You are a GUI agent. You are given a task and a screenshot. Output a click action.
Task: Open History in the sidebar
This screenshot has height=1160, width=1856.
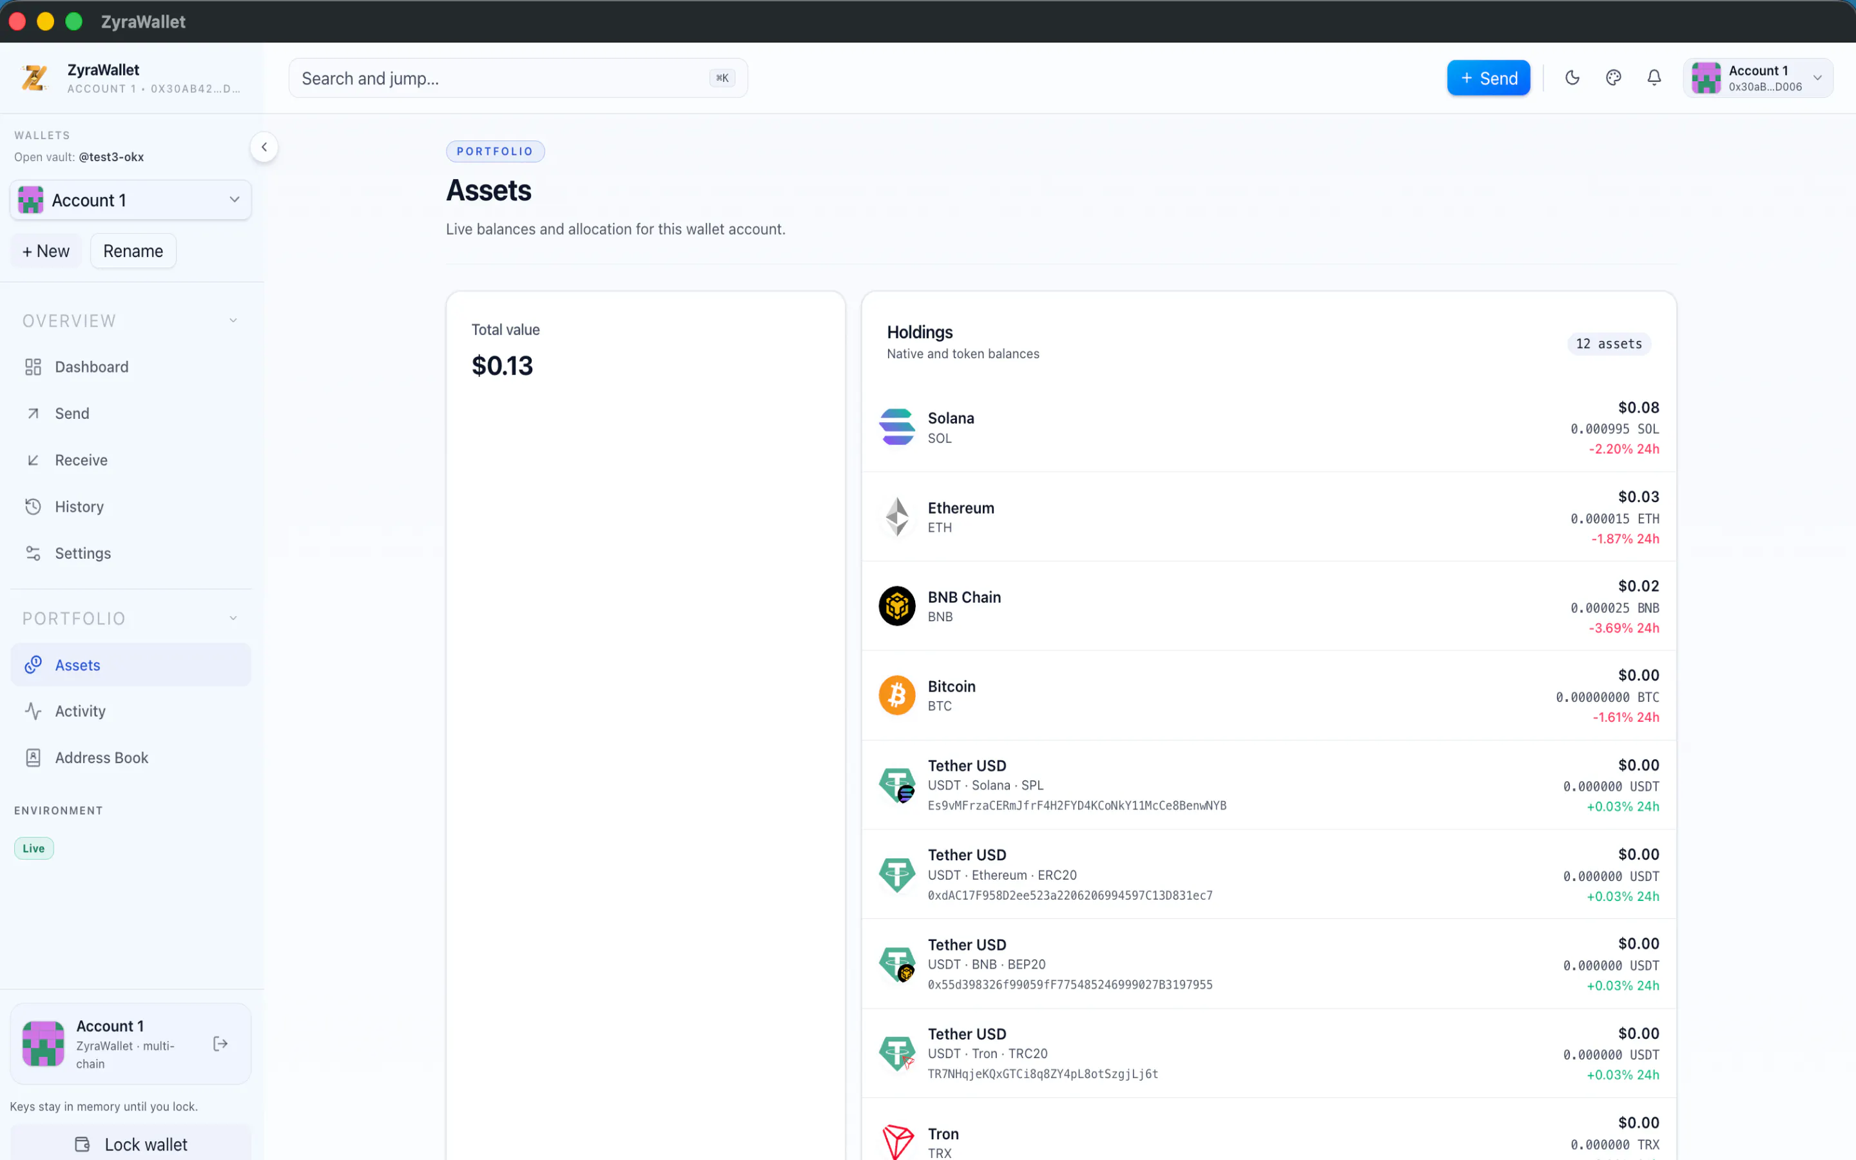click(130, 507)
